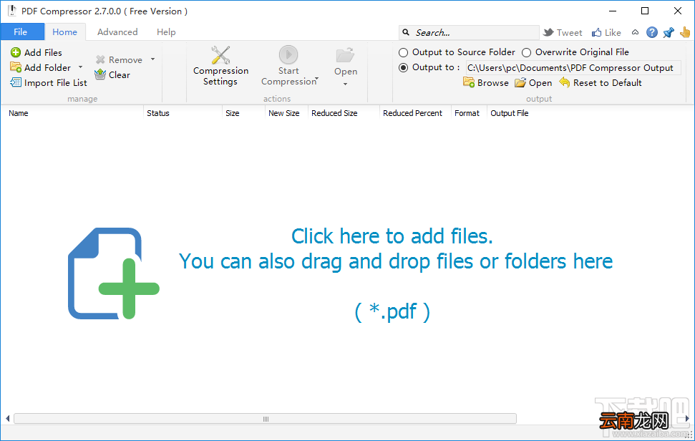Collapse the ribbon with the caret icon

tap(635, 32)
